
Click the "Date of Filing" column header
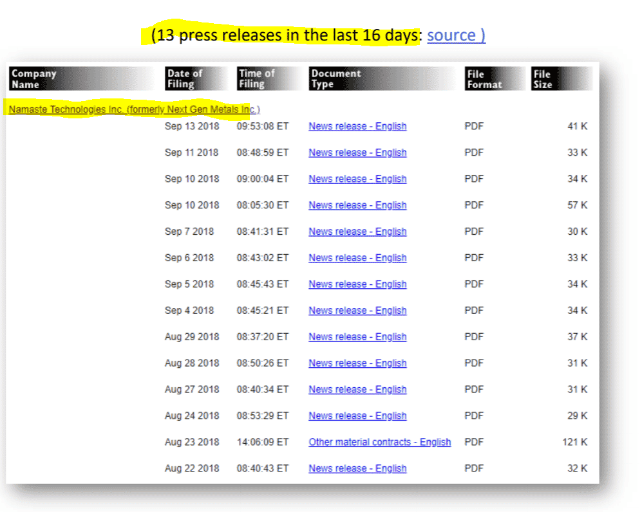[x=196, y=78]
